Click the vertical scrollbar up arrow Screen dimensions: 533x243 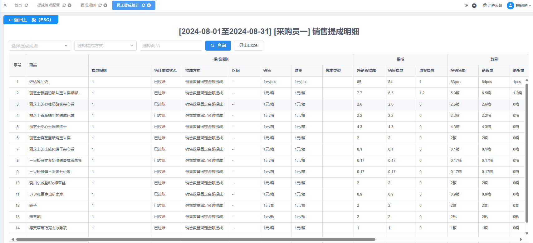[527, 80]
